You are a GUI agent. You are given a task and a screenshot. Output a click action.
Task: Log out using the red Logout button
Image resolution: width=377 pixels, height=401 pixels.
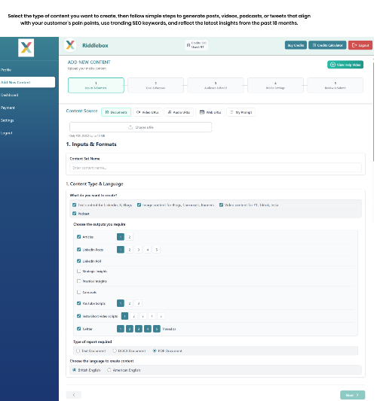pos(360,45)
